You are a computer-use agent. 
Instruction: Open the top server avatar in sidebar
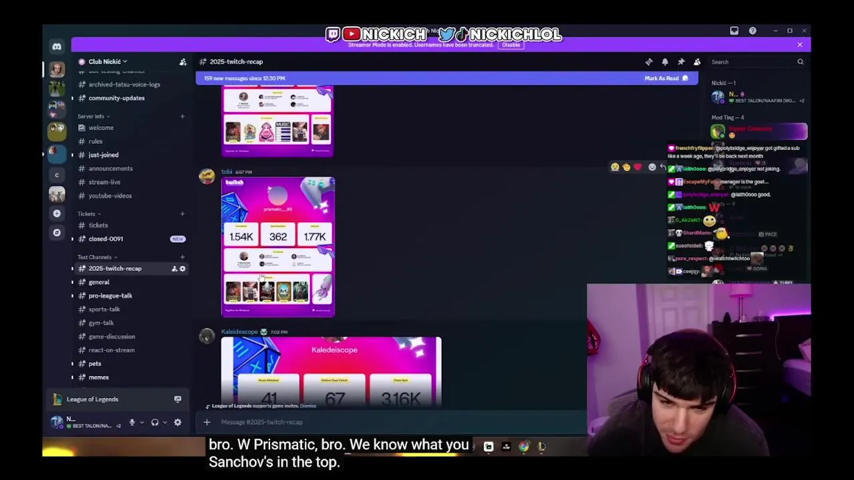[x=57, y=69]
